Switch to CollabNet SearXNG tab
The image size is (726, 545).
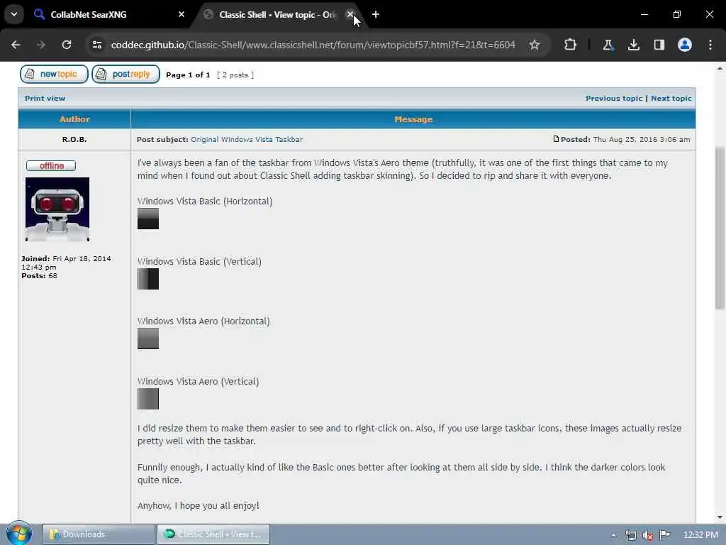pos(108,14)
